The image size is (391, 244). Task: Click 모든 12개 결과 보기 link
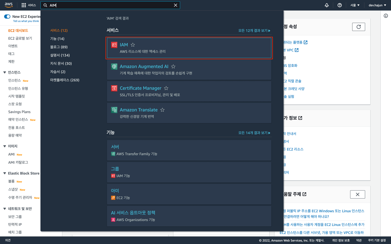(254, 30)
